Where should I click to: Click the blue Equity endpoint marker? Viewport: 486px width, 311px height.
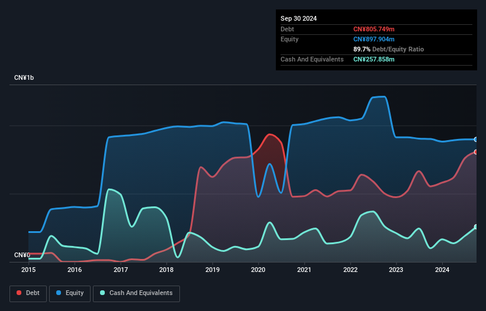476,140
